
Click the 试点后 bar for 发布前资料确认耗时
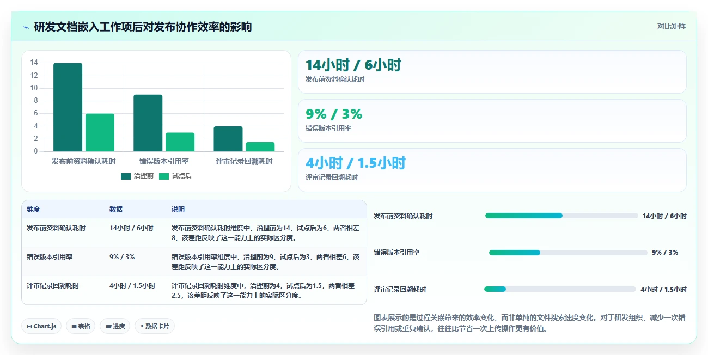(x=100, y=132)
